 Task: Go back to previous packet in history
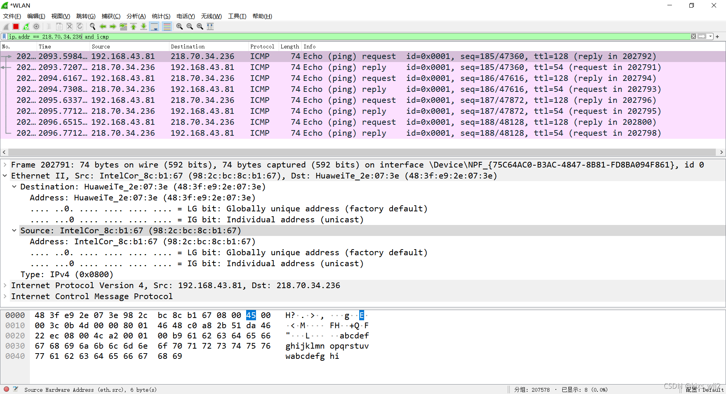pos(102,26)
